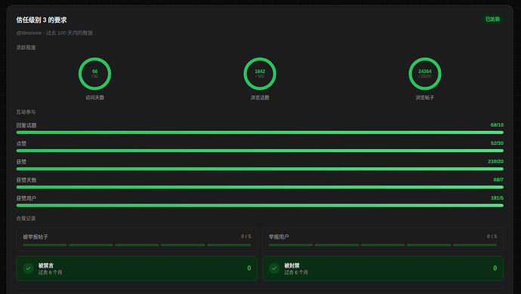Click the 回复话题 label

tap(26, 125)
